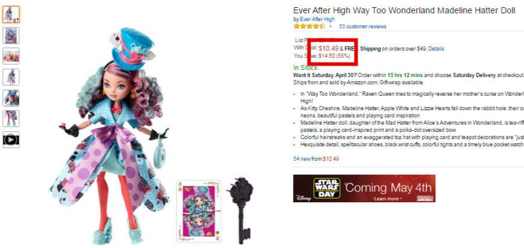This screenshot has width=524, height=248.
Task: View the 54 new offers link
Action: click(x=301, y=159)
